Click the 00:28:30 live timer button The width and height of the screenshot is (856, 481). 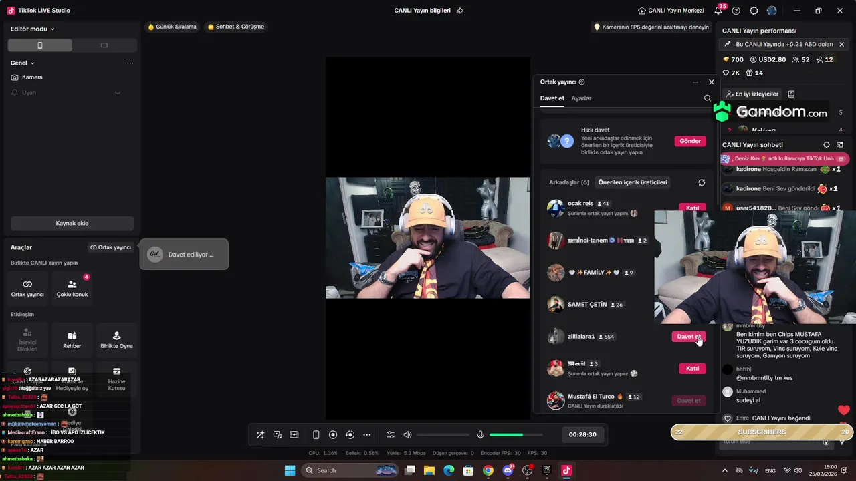(x=582, y=434)
